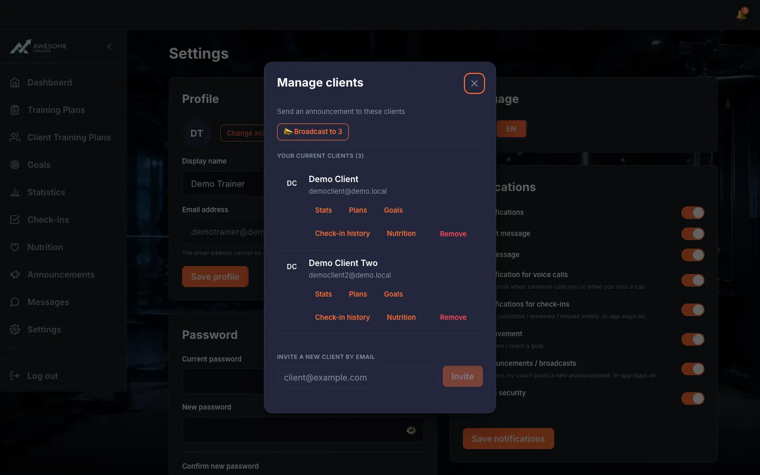This screenshot has height=475, width=760.
Task: Toggle check-ins notification switch
Action: [x=692, y=310]
